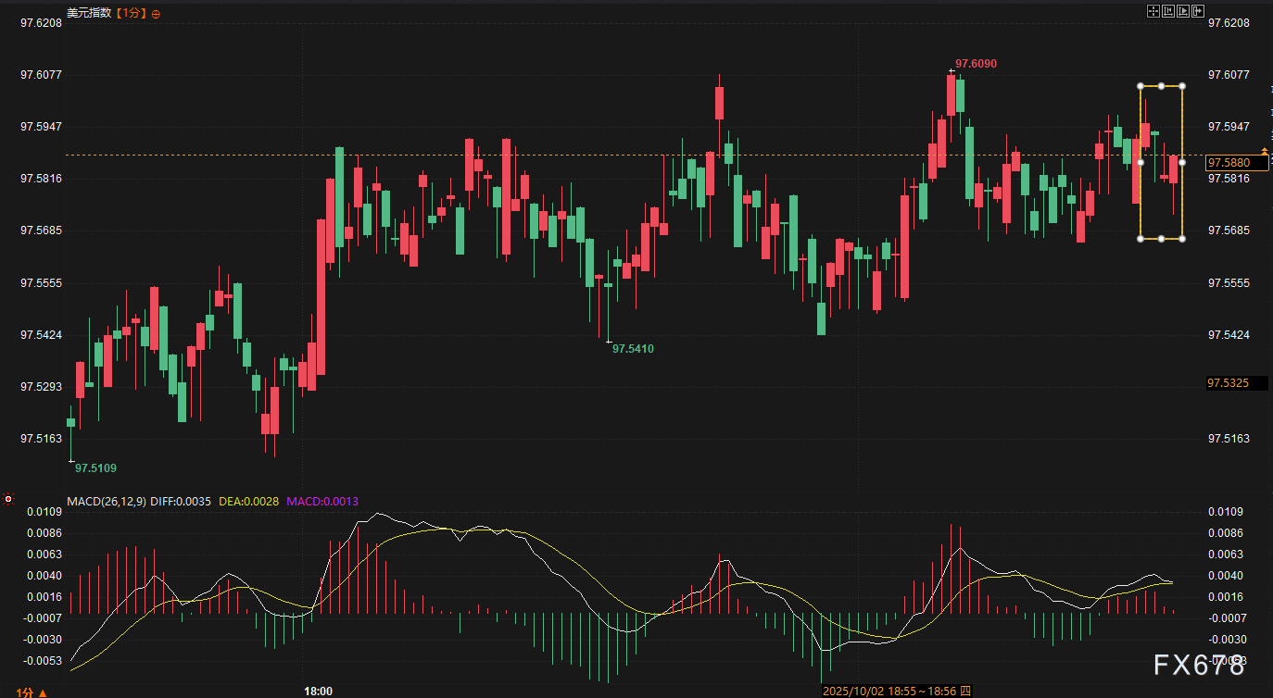Click the jump-to-chart-start icon at top right

coord(1168,11)
